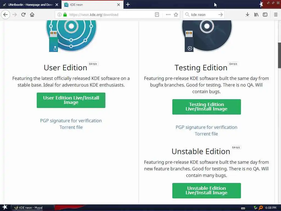Click the search magnifier icon
281x211 pixels.
(x=187, y=15)
